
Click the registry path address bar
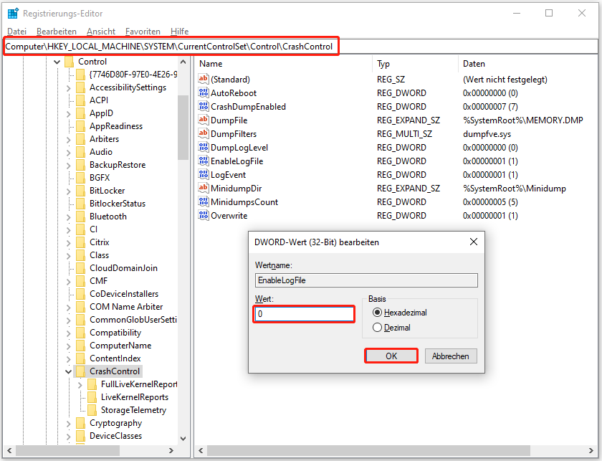pyautogui.click(x=301, y=46)
